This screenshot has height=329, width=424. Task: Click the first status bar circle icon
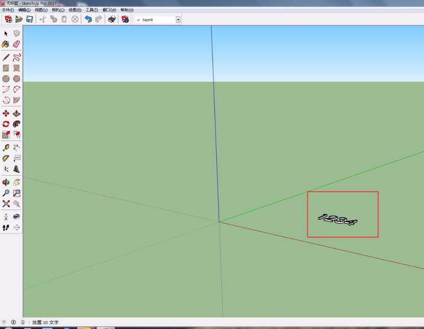(4, 322)
